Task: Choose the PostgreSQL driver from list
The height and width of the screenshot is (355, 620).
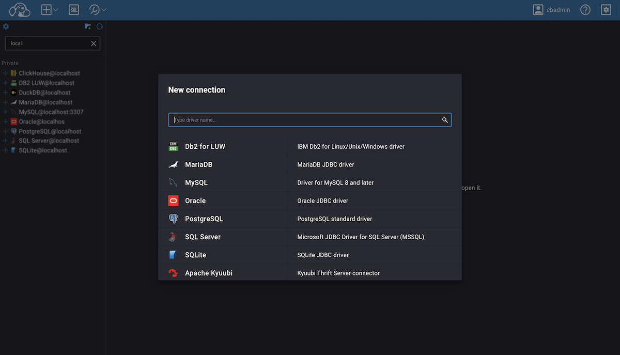Action: pos(204,219)
